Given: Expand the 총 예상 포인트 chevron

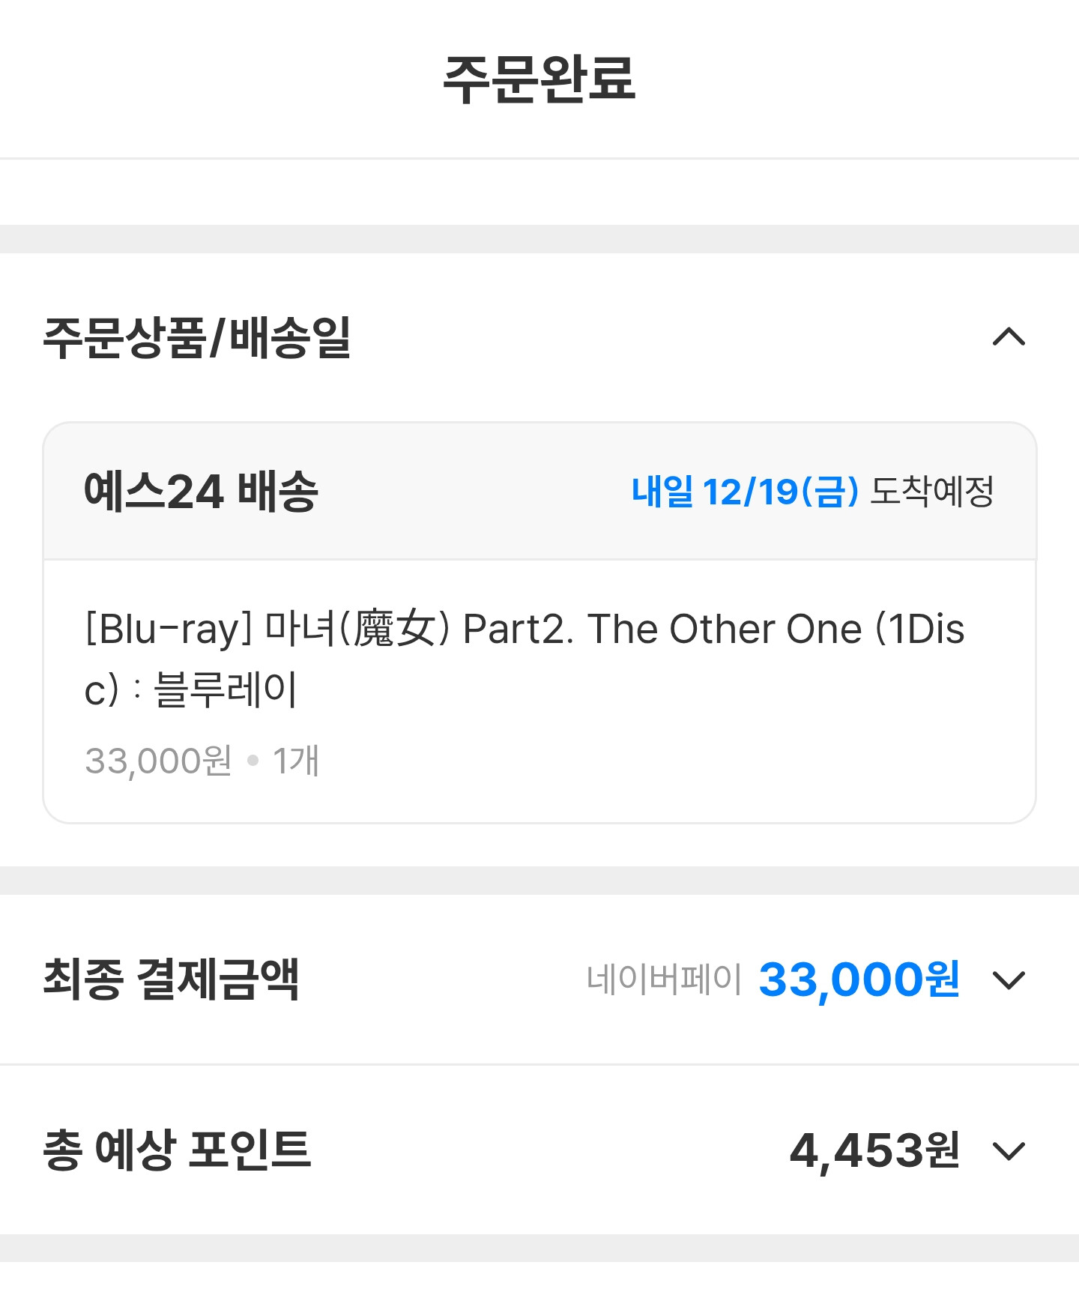Looking at the screenshot, I should [1009, 1150].
